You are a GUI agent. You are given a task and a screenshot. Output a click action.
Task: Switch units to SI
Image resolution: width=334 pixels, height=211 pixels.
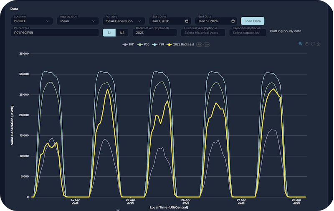[x=109, y=33]
